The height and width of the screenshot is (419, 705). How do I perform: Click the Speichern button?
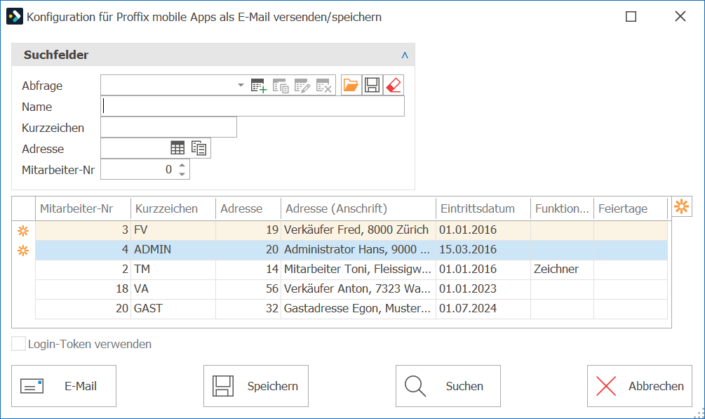coord(256,386)
